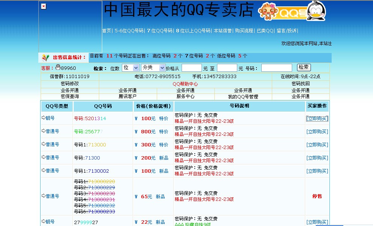The height and width of the screenshot is (226, 373).
Task: Focus the 号码 number search field
Action: (277, 68)
